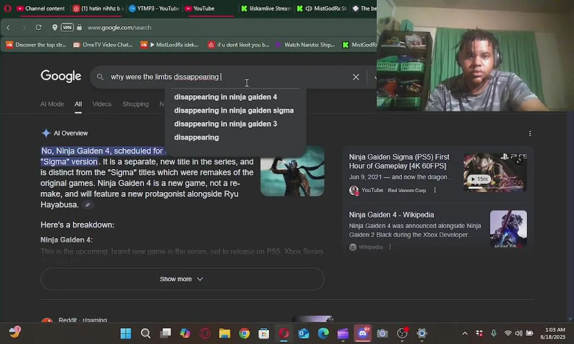
Task: Select the All search tab
Action: pos(78,104)
